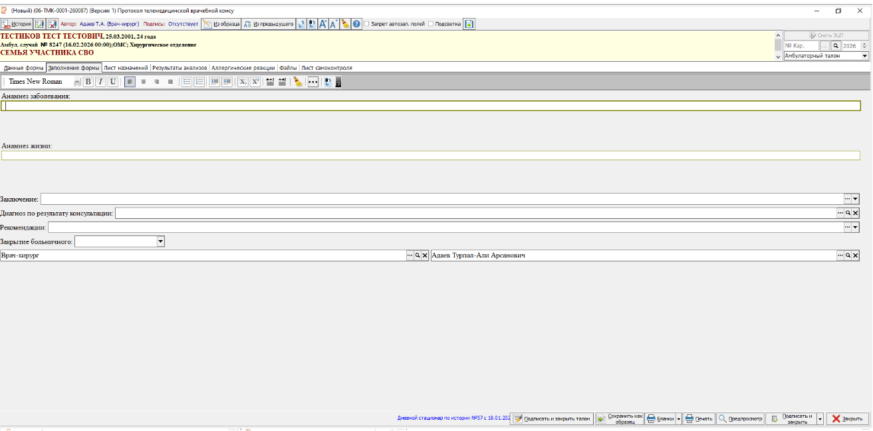
Task: Click search icon next to card number
Action: point(836,46)
